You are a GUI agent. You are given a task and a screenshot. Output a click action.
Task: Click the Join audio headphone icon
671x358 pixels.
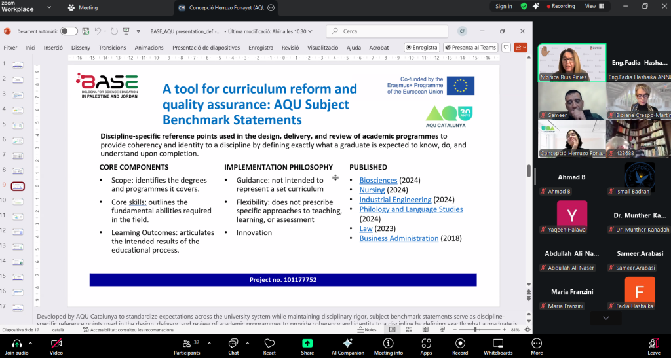(x=16, y=343)
